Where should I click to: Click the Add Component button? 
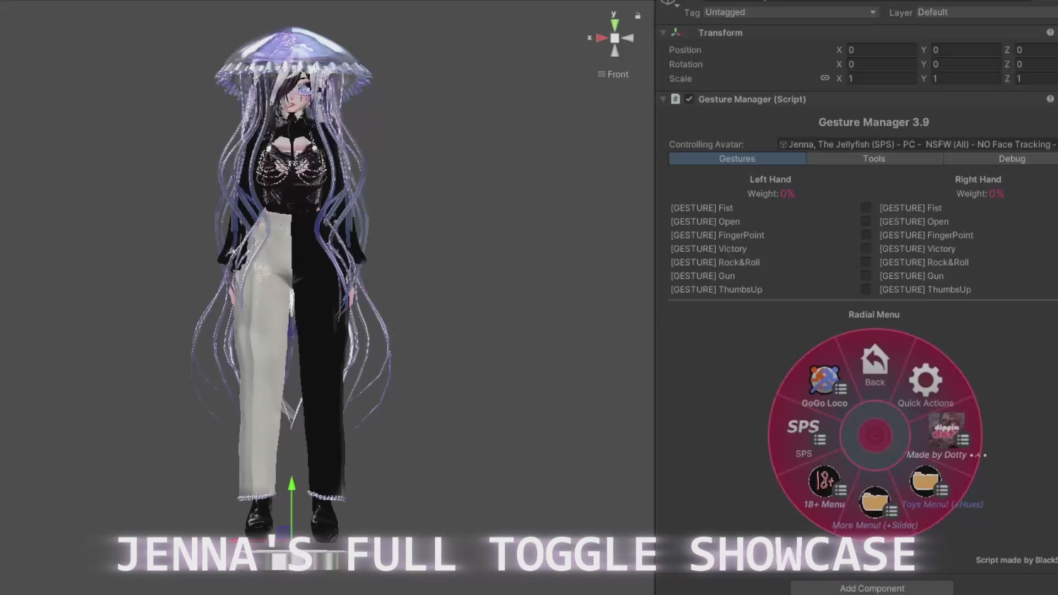(x=872, y=588)
